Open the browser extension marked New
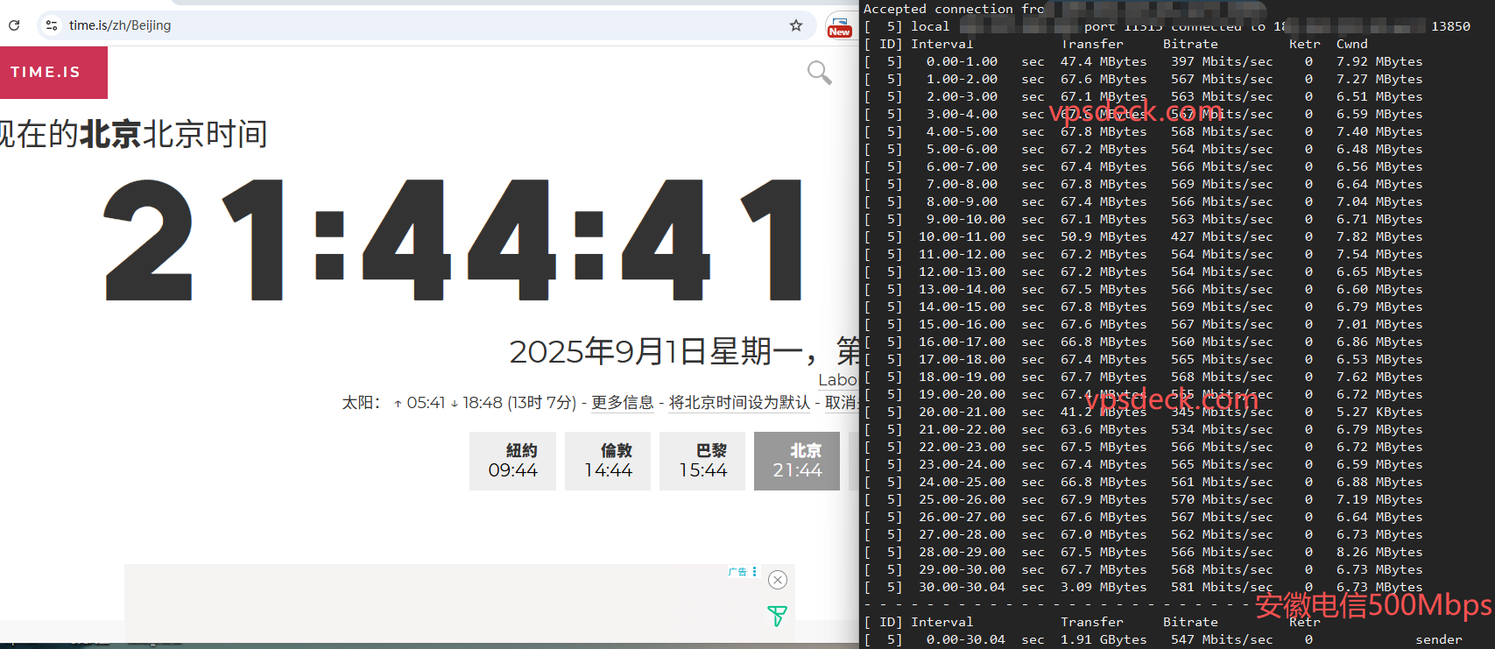Screen dimensions: 1495x649 tap(839, 25)
